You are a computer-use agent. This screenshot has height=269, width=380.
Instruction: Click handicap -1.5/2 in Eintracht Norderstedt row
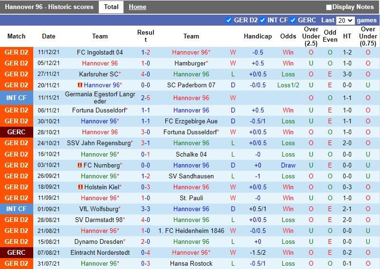point(257,252)
